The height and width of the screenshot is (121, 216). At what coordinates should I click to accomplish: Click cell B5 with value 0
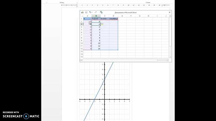click(x=96, y=30)
